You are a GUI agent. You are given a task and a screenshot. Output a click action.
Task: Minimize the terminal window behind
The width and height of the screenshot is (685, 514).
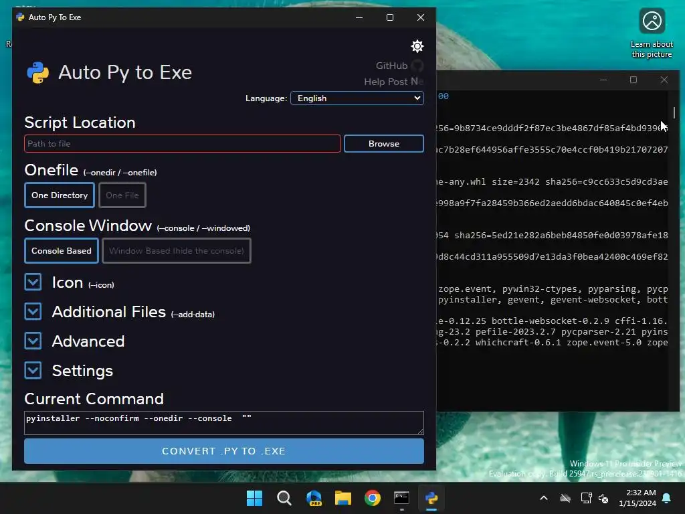point(603,80)
